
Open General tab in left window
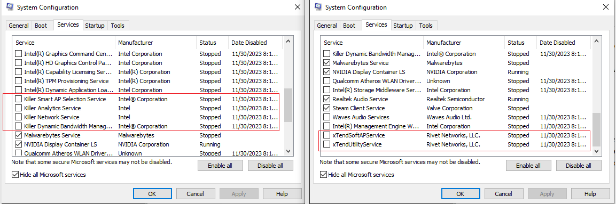tap(19, 26)
